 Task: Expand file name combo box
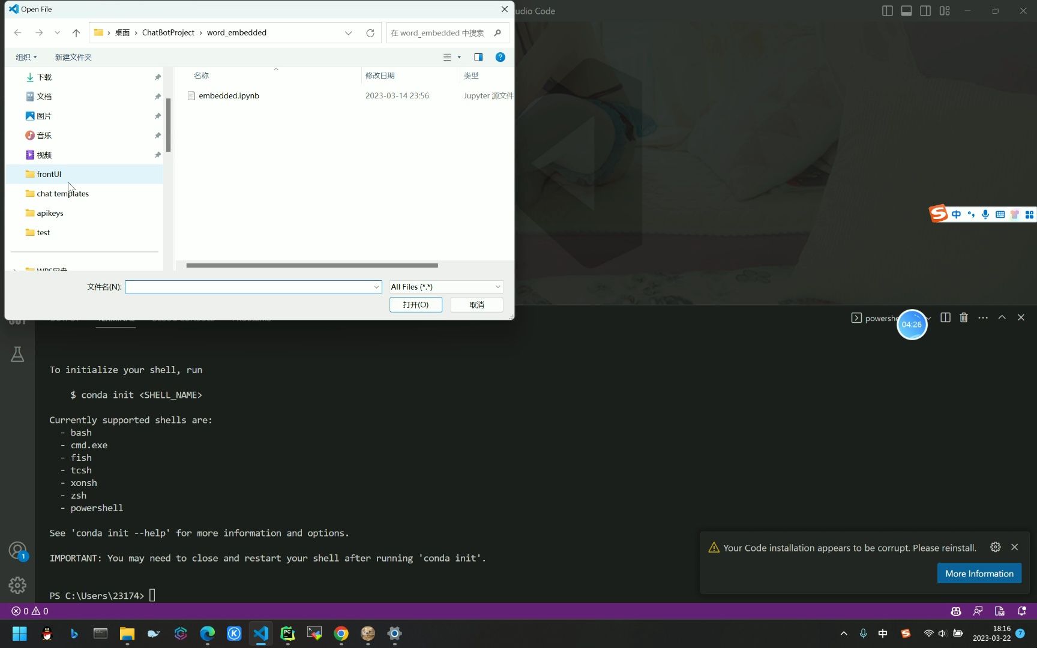(376, 287)
